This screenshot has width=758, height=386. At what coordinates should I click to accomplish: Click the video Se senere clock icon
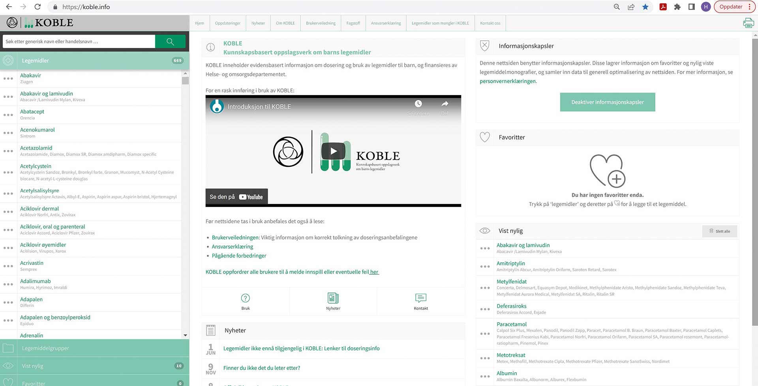[x=418, y=104]
